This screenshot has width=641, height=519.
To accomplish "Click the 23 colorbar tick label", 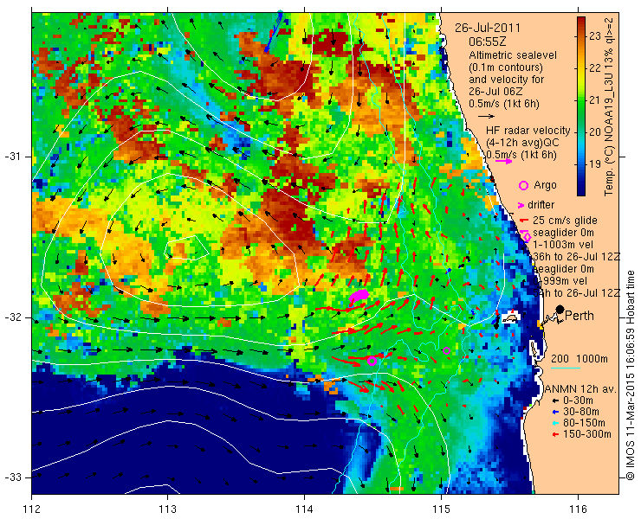I will [x=595, y=36].
